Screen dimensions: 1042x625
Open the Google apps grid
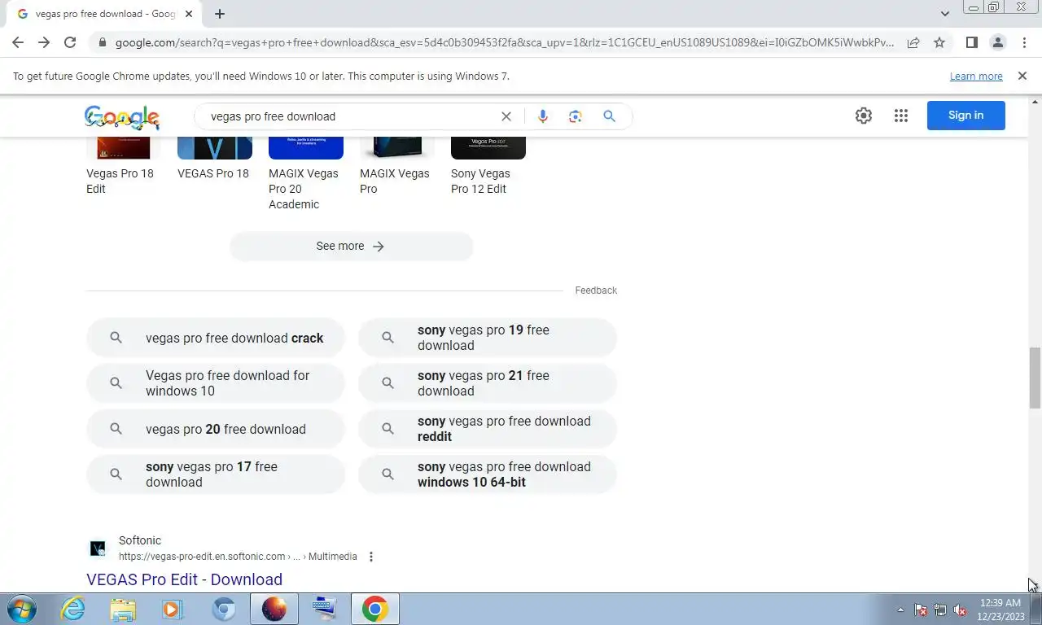coord(901,116)
